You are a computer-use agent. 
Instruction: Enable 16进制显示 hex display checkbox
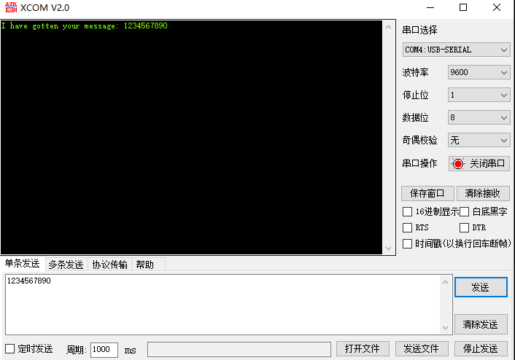(x=408, y=212)
